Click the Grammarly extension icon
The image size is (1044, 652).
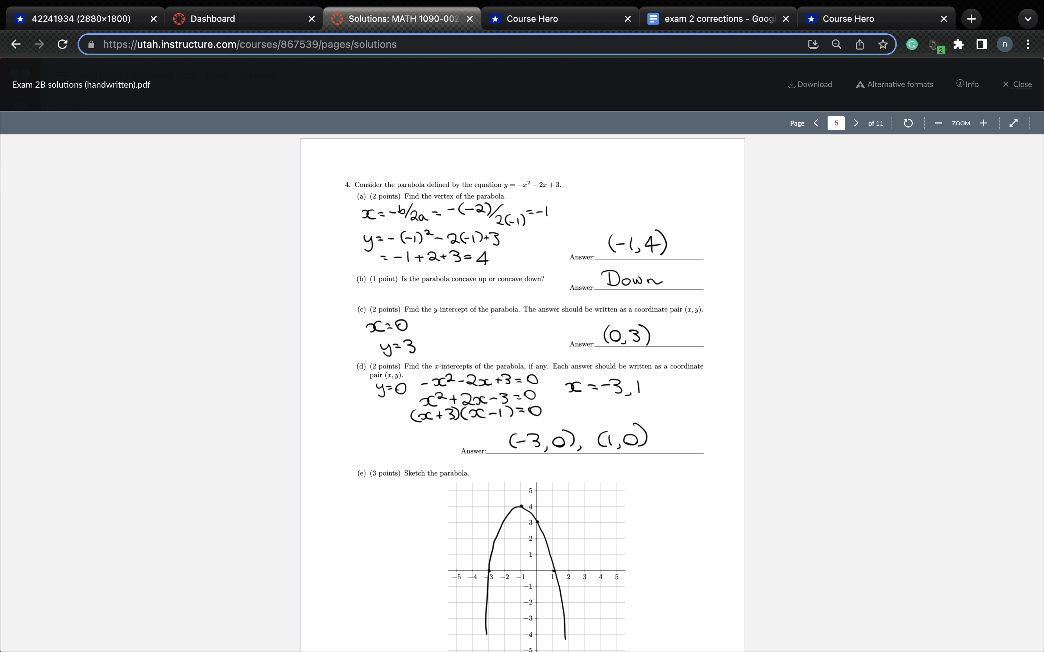[912, 44]
